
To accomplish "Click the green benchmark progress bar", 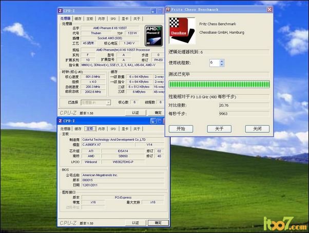I will 219,84.
